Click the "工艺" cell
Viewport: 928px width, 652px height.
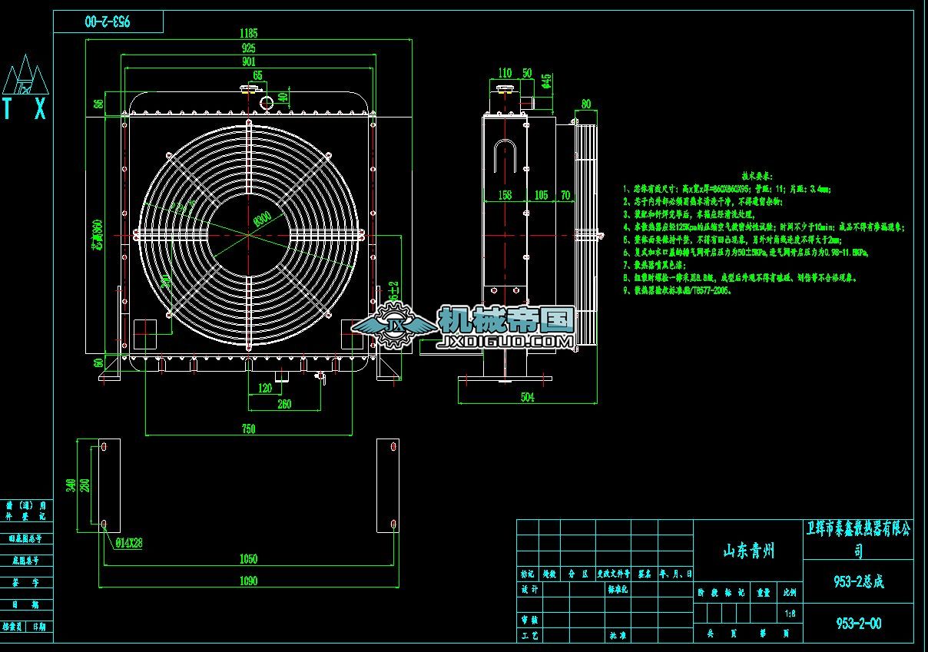click(529, 635)
